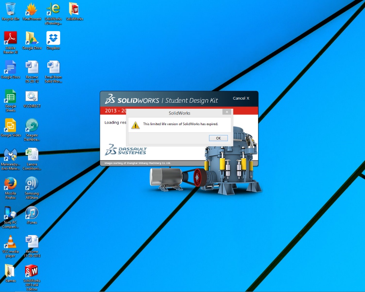This screenshot has width=365, height=292.
Task: Open Google Drive desktop shortcut
Action: click(x=32, y=41)
